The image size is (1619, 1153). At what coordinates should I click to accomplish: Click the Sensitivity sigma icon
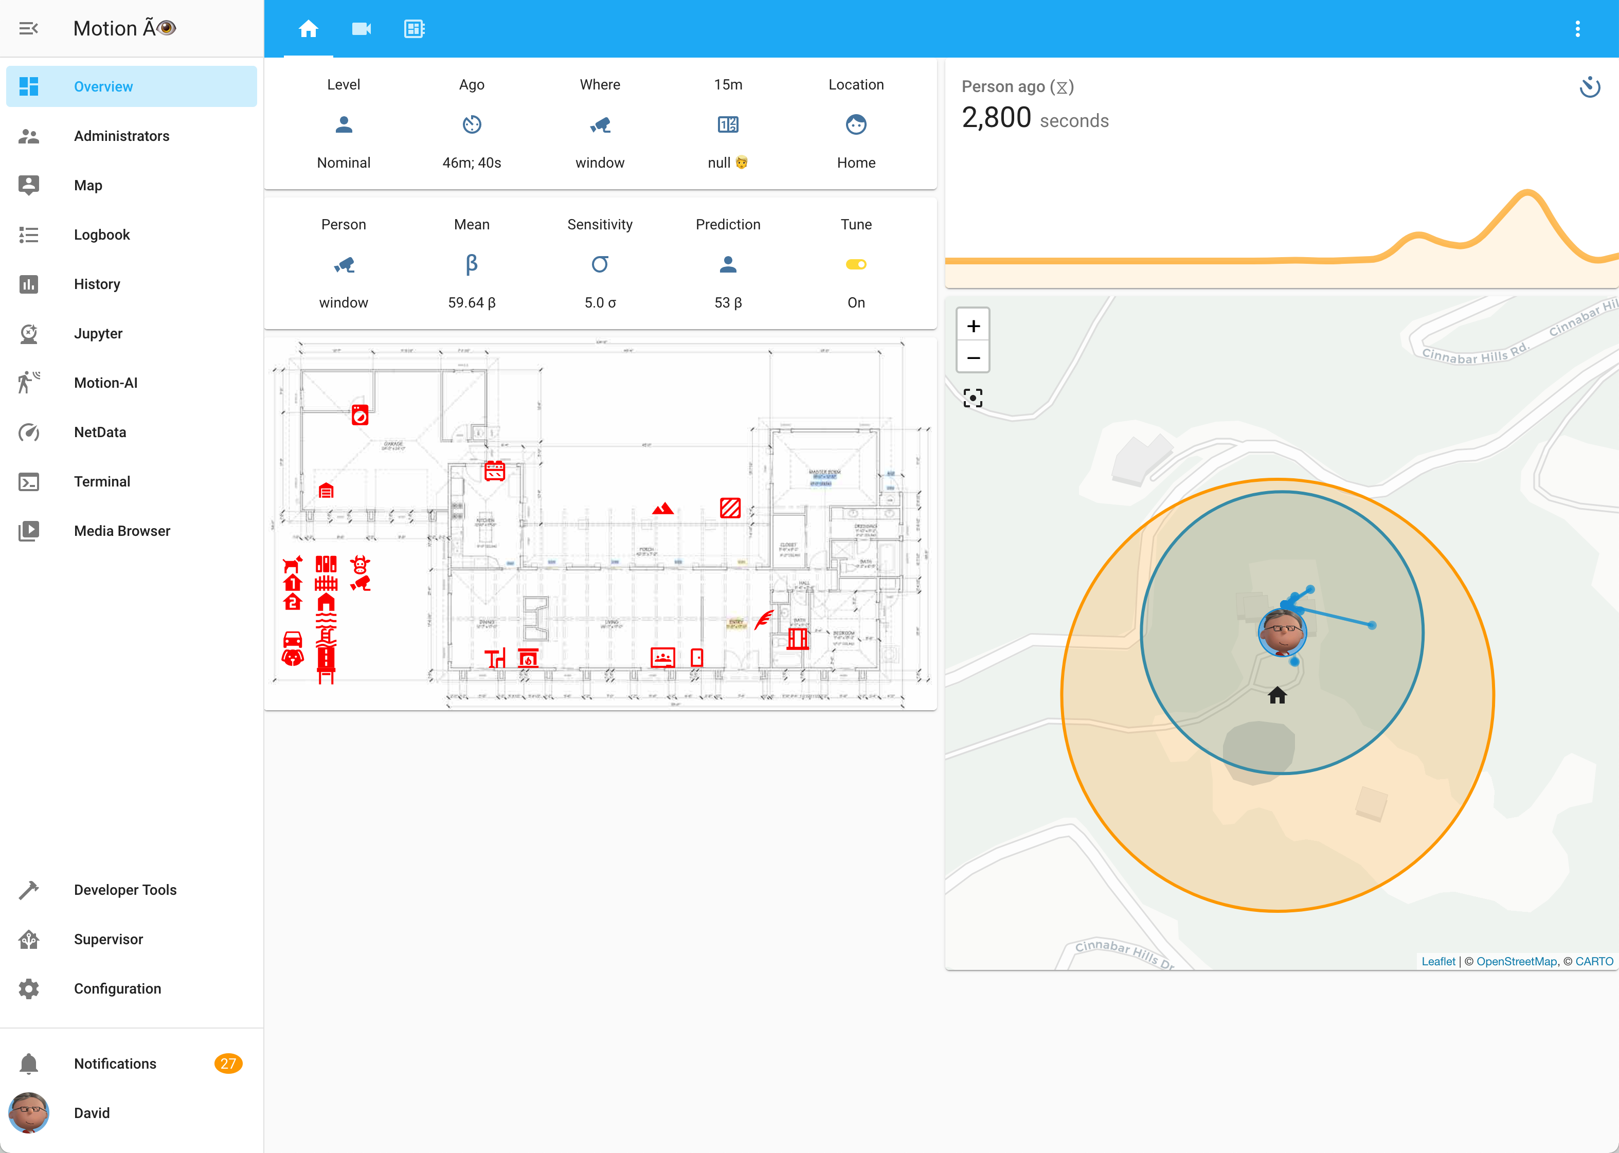click(599, 265)
